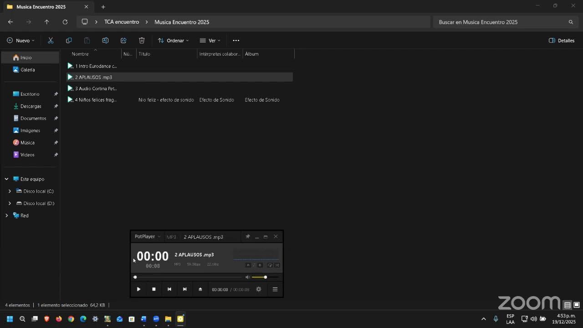Image resolution: width=583 pixels, height=328 pixels.
Task: Close the Musica Encuentro 2025 tab
Action: click(x=86, y=7)
